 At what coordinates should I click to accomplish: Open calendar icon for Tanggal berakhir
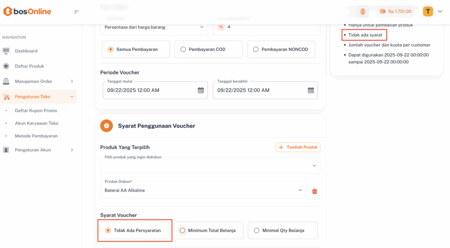tap(311, 90)
